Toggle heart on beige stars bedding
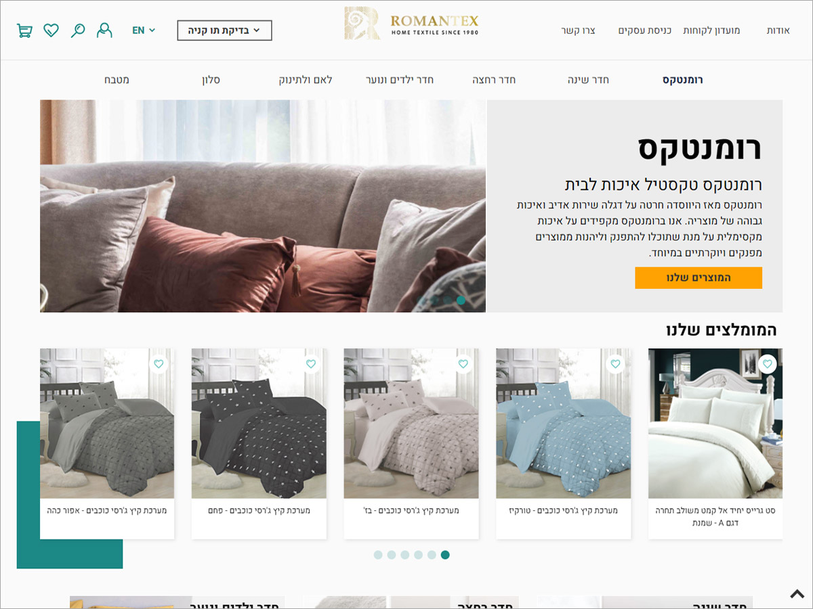The image size is (813, 609). [463, 364]
